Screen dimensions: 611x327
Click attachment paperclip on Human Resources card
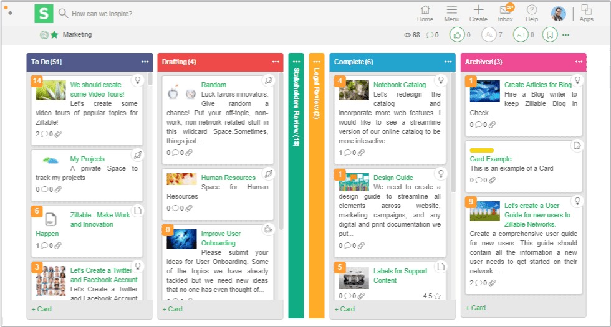(189, 209)
